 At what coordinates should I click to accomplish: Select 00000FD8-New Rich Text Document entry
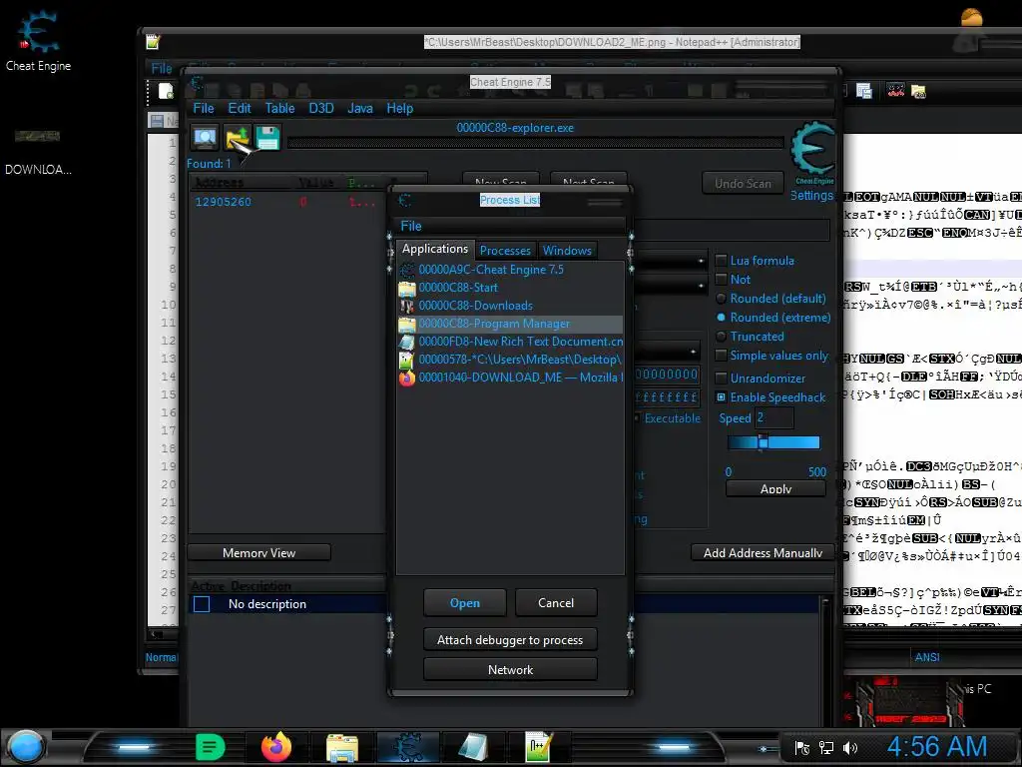(x=510, y=342)
